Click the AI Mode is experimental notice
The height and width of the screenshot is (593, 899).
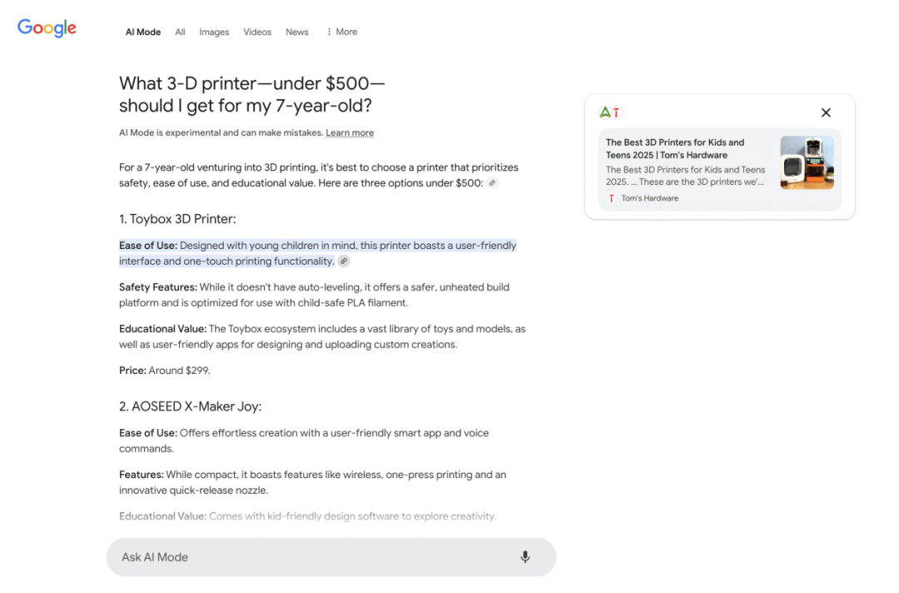[221, 132]
